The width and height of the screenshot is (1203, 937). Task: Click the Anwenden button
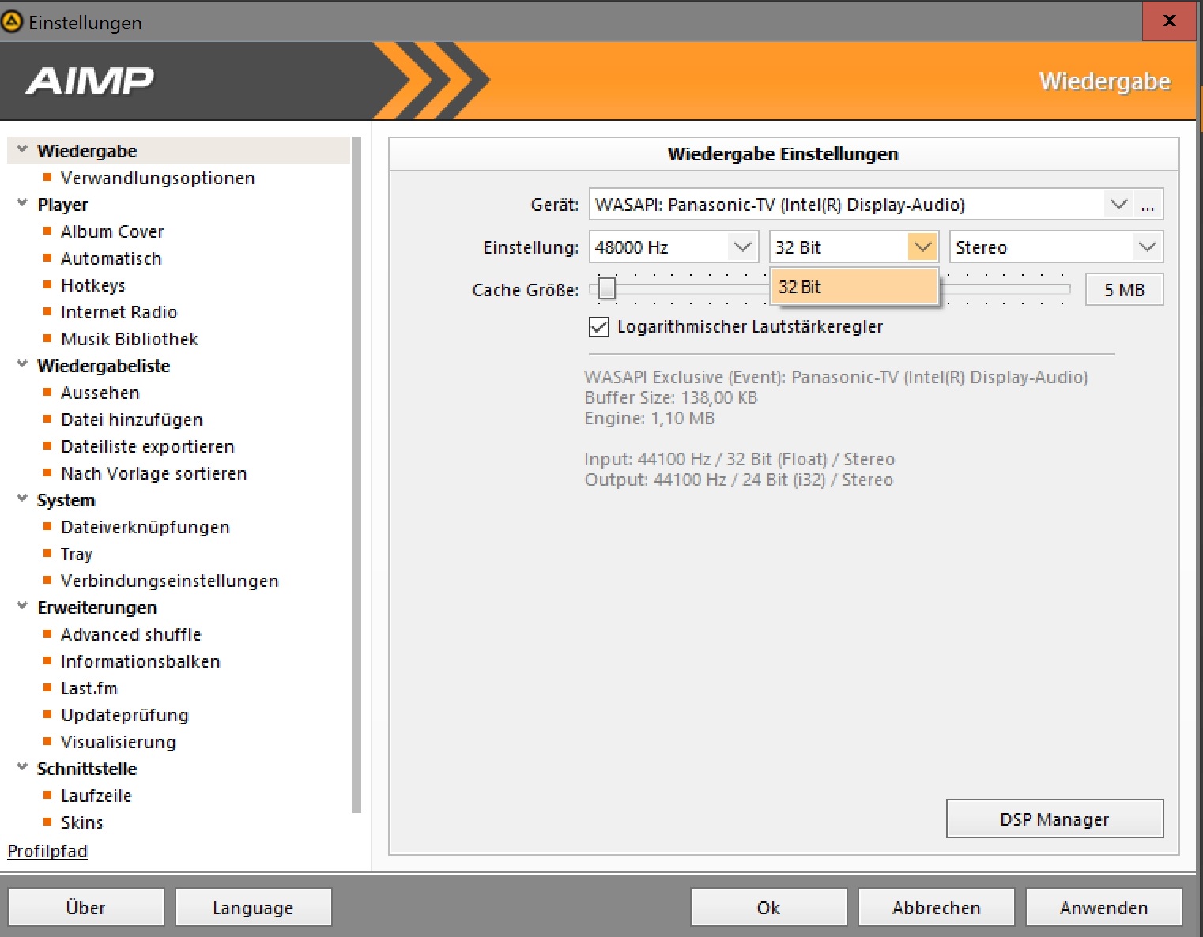[x=1103, y=908]
